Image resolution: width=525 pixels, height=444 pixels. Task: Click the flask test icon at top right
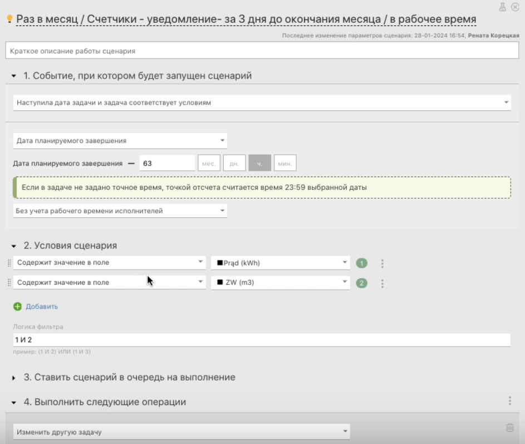503,7
